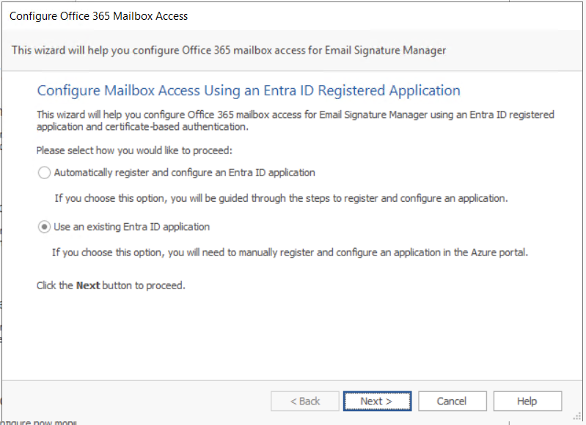Click the wizard banner text about Email Signature Manager
Image resolution: width=586 pixels, height=425 pixels.
(x=229, y=50)
